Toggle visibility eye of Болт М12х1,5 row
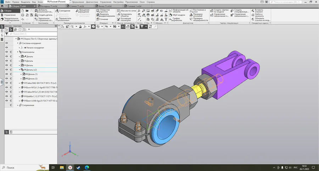The width and height of the screenshot is (319, 171). tap(7, 87)
